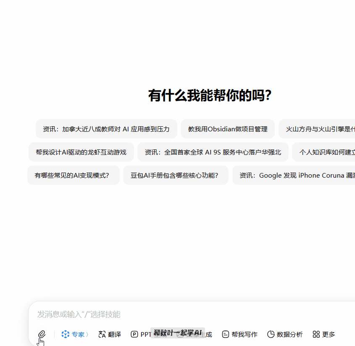This screenshot has height=346, width=355.
Task: Click the 更多 grid icon
Action: (x=316, y=334)
